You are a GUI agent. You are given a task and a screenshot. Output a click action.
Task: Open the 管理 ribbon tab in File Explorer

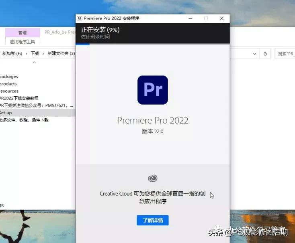(23, 32)
